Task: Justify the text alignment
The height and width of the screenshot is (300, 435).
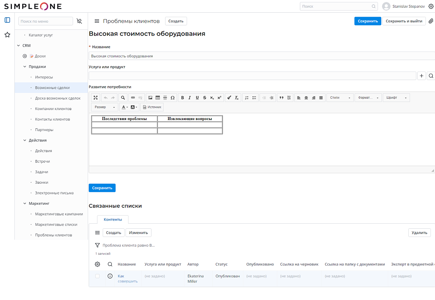Action: point(321,98)
